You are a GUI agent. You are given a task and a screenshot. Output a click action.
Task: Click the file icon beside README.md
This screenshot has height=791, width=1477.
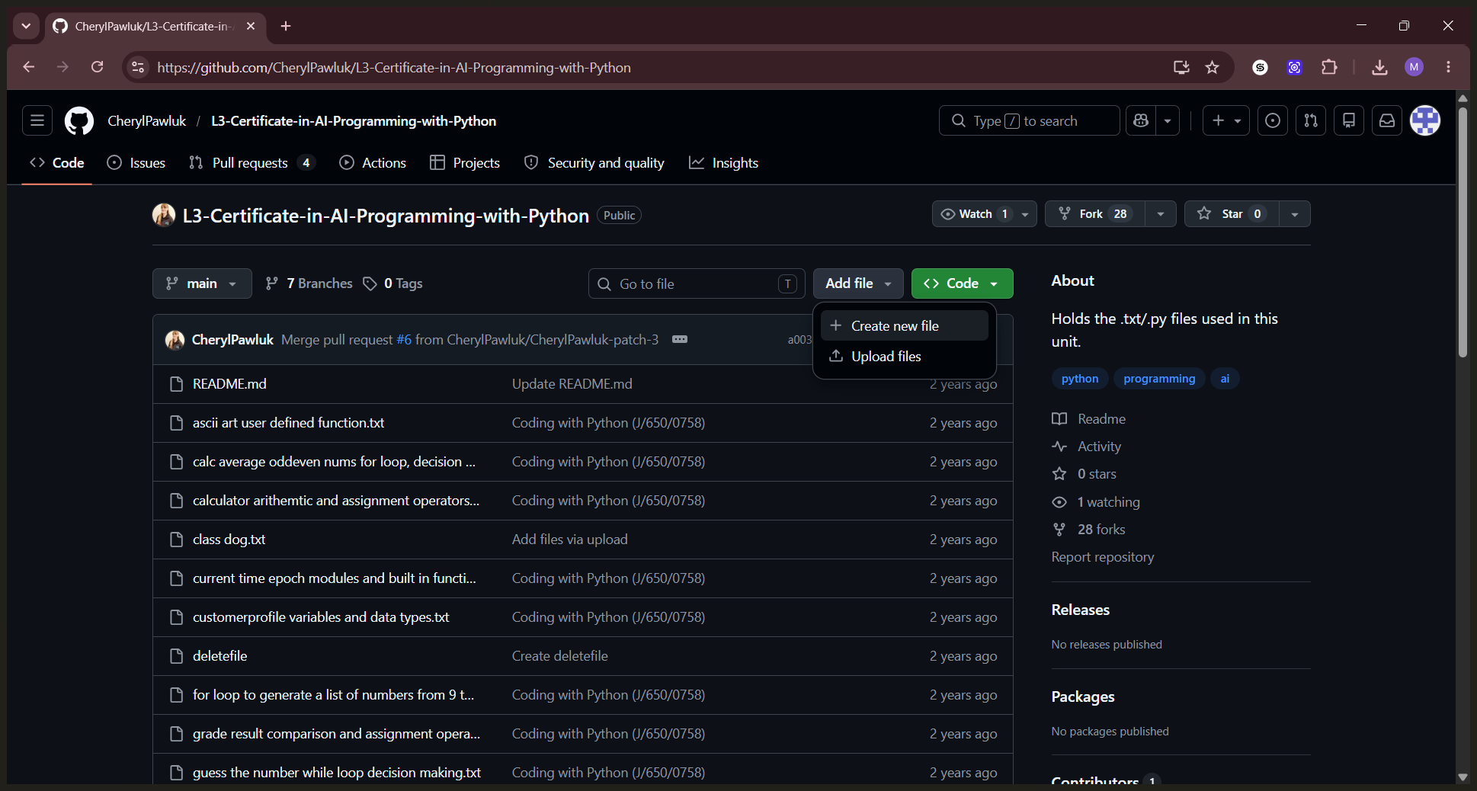click(176, 384)
